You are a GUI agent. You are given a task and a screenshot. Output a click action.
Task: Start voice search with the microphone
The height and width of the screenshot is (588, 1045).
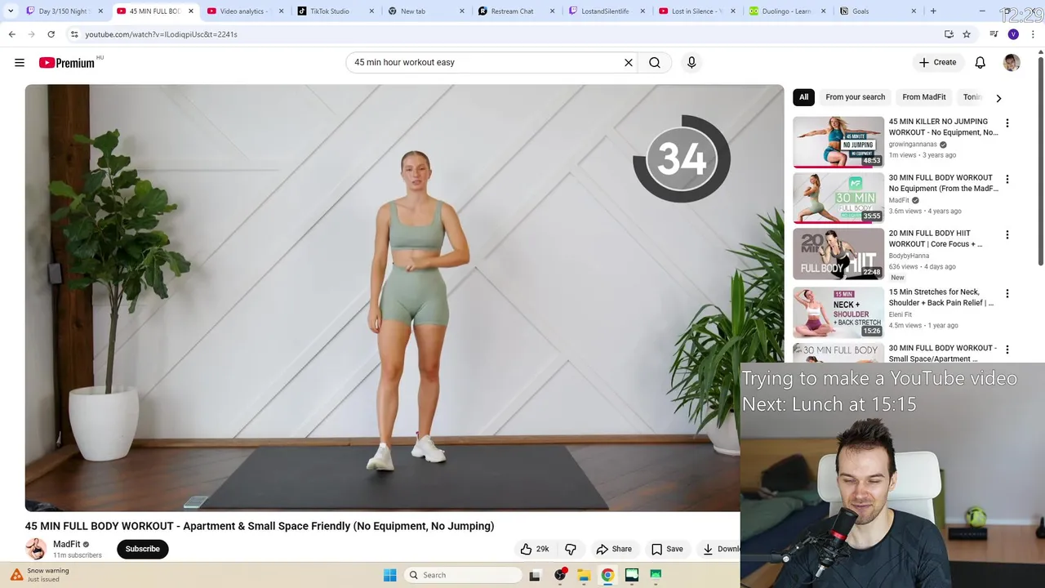pyautogui.click(x=691, y=62)
